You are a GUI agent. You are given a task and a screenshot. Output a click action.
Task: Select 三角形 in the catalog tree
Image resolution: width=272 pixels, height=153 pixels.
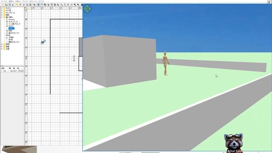[11, 37]
